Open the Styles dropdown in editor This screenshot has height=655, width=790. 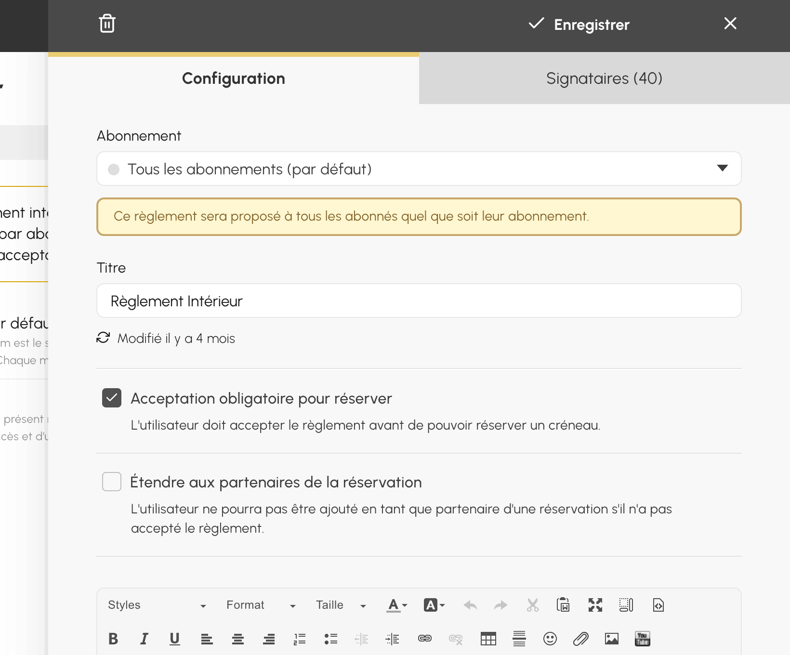[157, 605]
